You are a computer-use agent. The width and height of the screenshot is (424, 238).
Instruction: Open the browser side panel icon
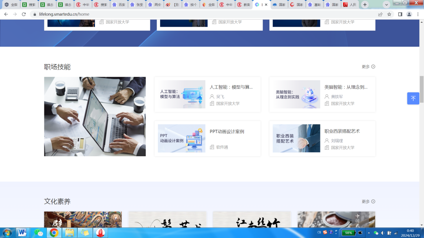coord(400,14)
